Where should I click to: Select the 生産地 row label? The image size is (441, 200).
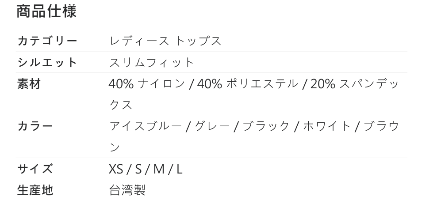click(35, 190)
